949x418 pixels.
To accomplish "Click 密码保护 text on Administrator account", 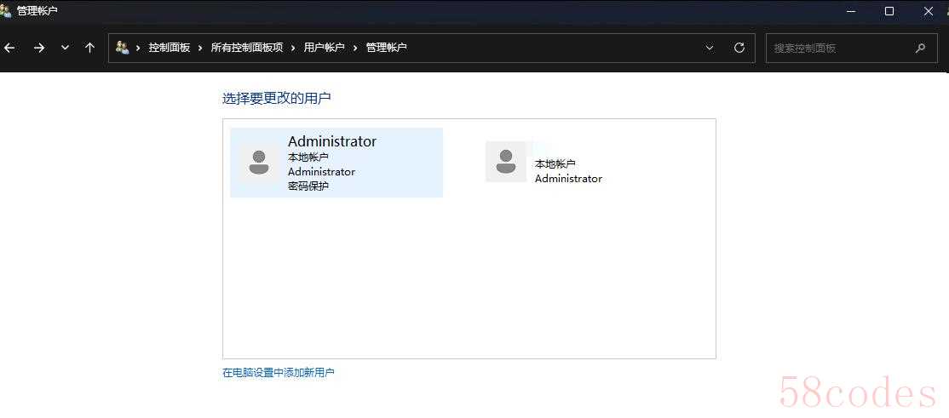I will (308, 186).
